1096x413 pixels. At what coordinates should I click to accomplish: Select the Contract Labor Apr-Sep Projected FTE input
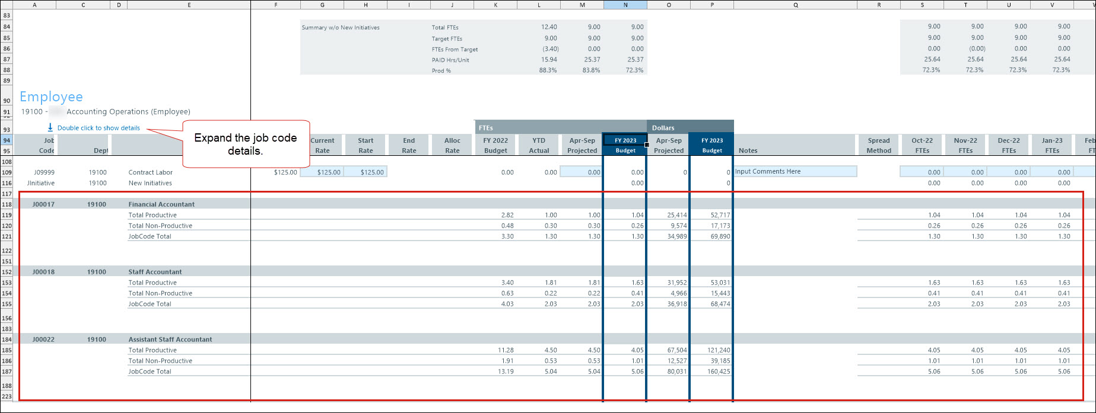pos(582,172)
